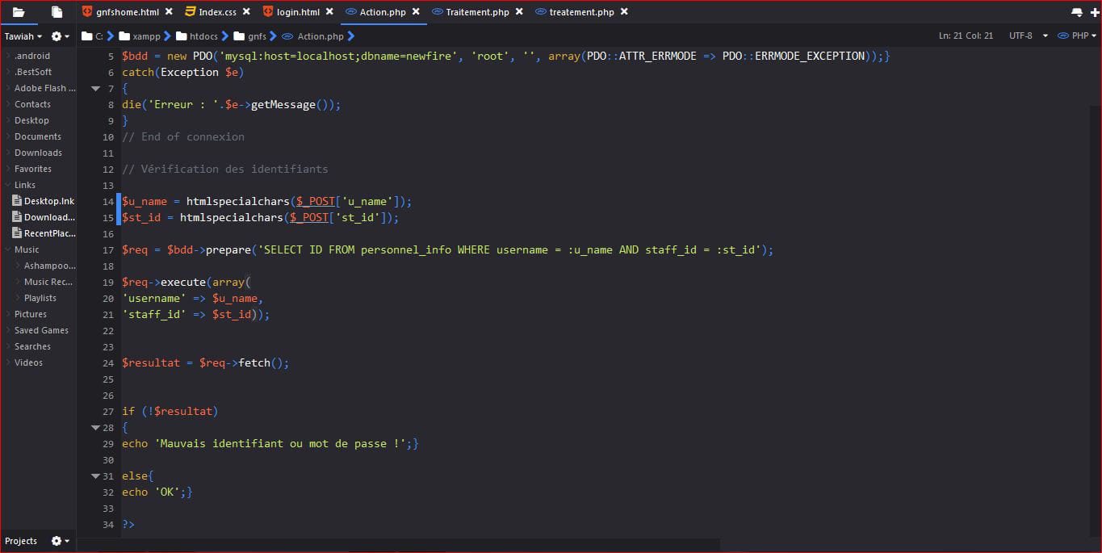Switch to the Index.css tab
1102x553 pixels.
218,12
